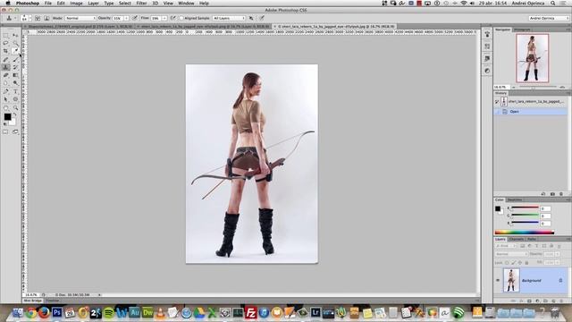572x322 pixels.
Task: Select the Eraser tool
Action: [6, 75]
